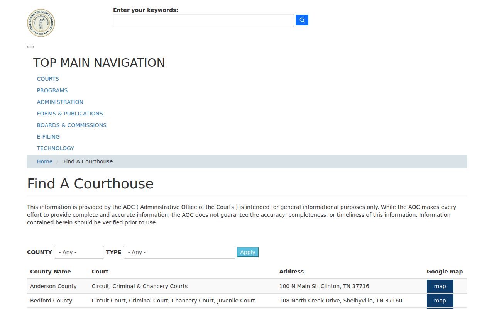Click the Home breadcrumb link
Screen dimensions: 494x309
tap(45, 161)
